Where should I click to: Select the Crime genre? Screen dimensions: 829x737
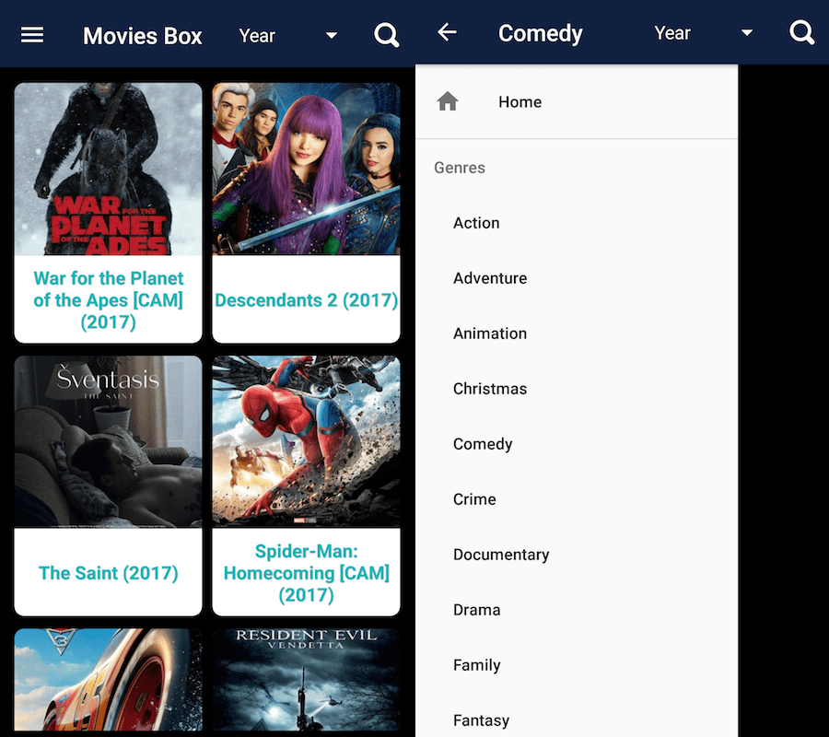[577, 499]
